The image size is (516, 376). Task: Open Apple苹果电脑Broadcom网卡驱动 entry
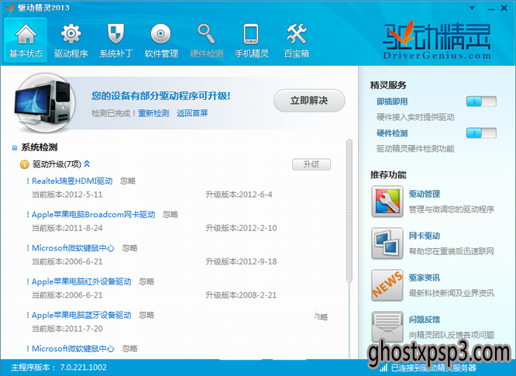tap(94, 214)
